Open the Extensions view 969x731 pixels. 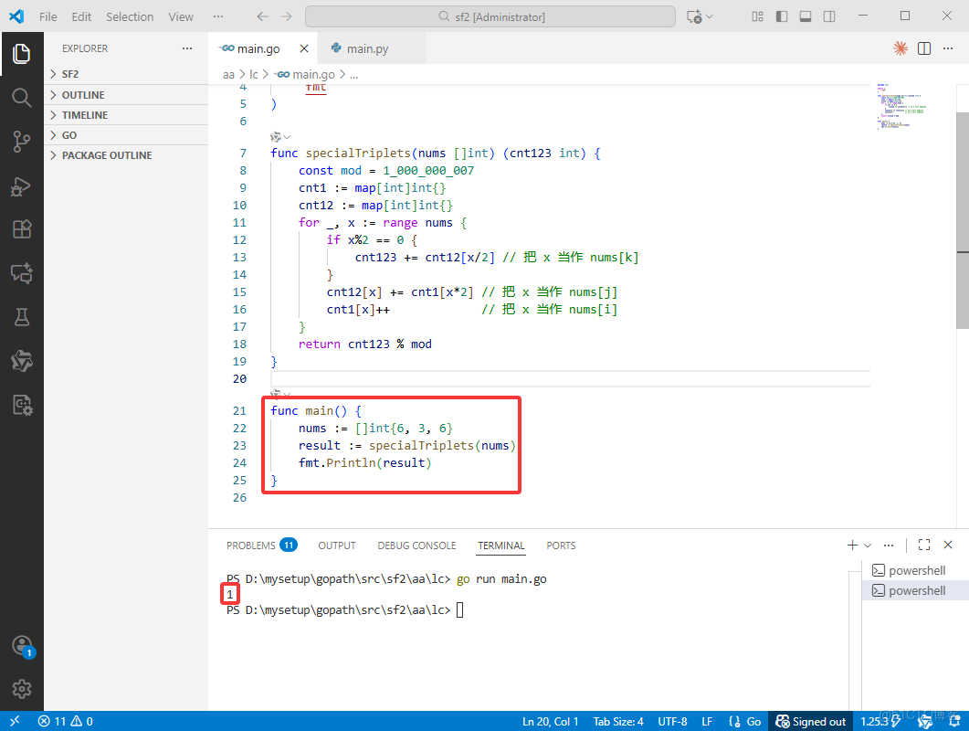(21, 229)
